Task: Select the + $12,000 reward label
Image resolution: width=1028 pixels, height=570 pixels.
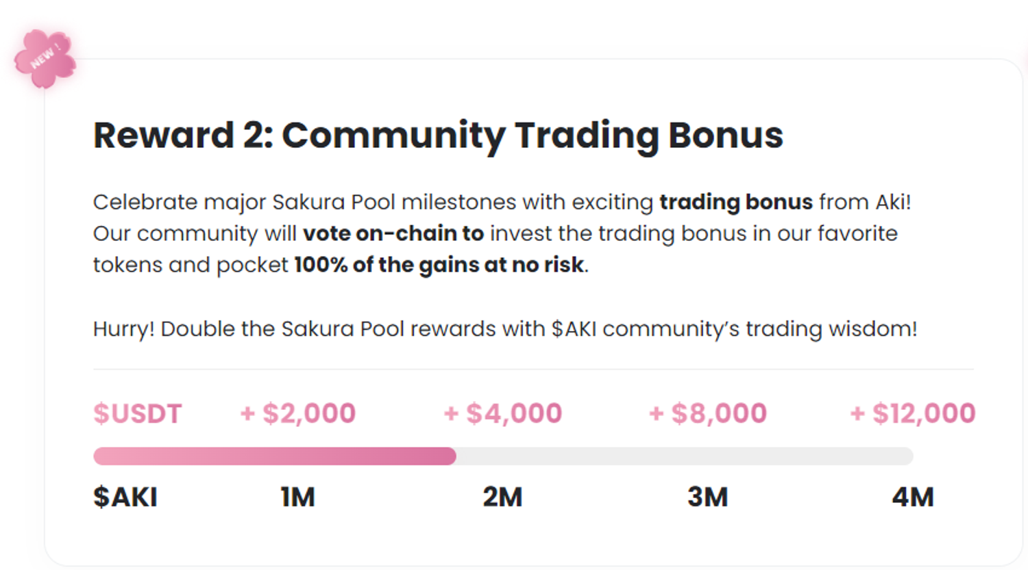Action: [x=913, y=413]
